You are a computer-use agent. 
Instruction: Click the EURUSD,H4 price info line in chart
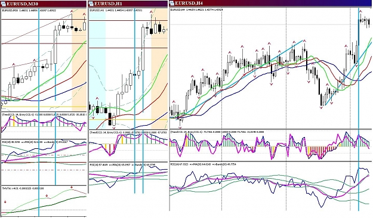(197, 10)
